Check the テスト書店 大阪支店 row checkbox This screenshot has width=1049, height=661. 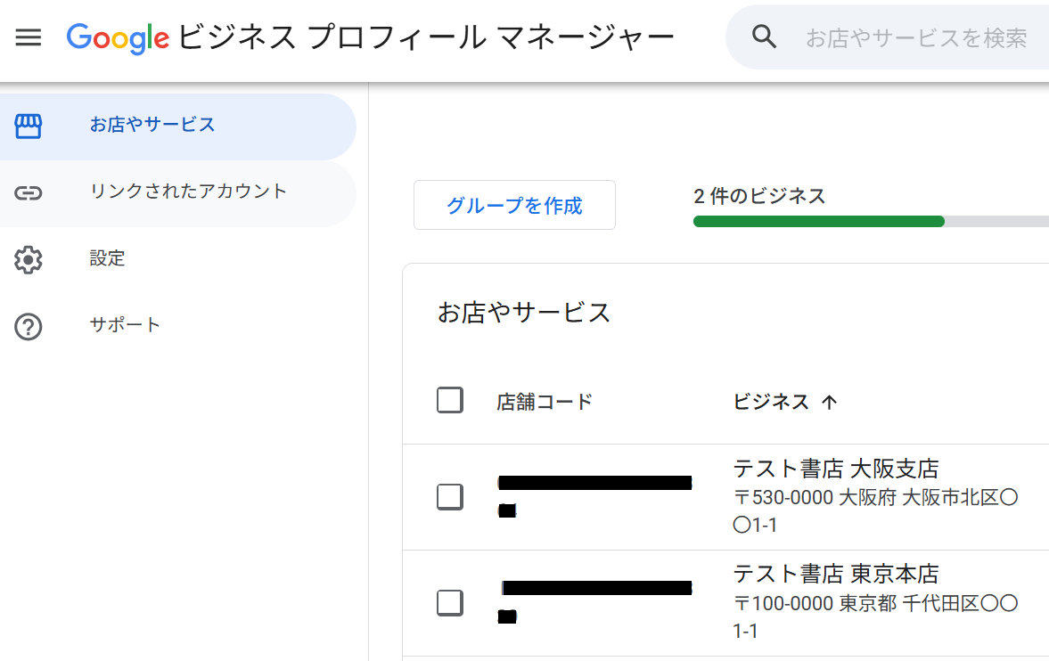pos(450,496)
